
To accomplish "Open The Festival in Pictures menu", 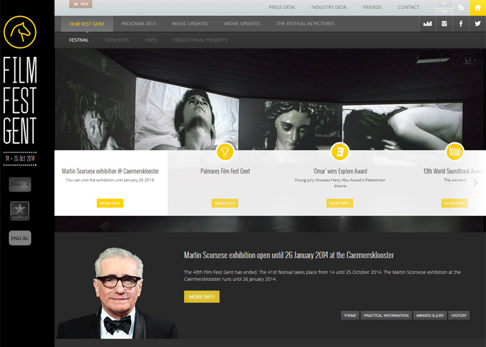I will [305, 24].
